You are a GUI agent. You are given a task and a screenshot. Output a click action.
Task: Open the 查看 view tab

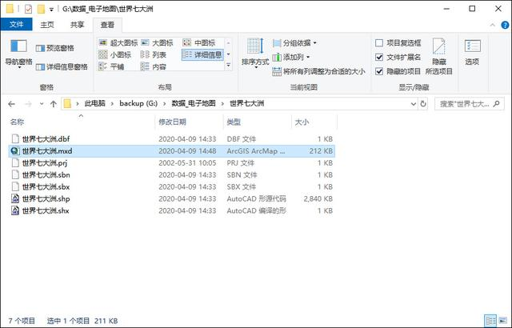pyautogui.click(x=107, y=25)
